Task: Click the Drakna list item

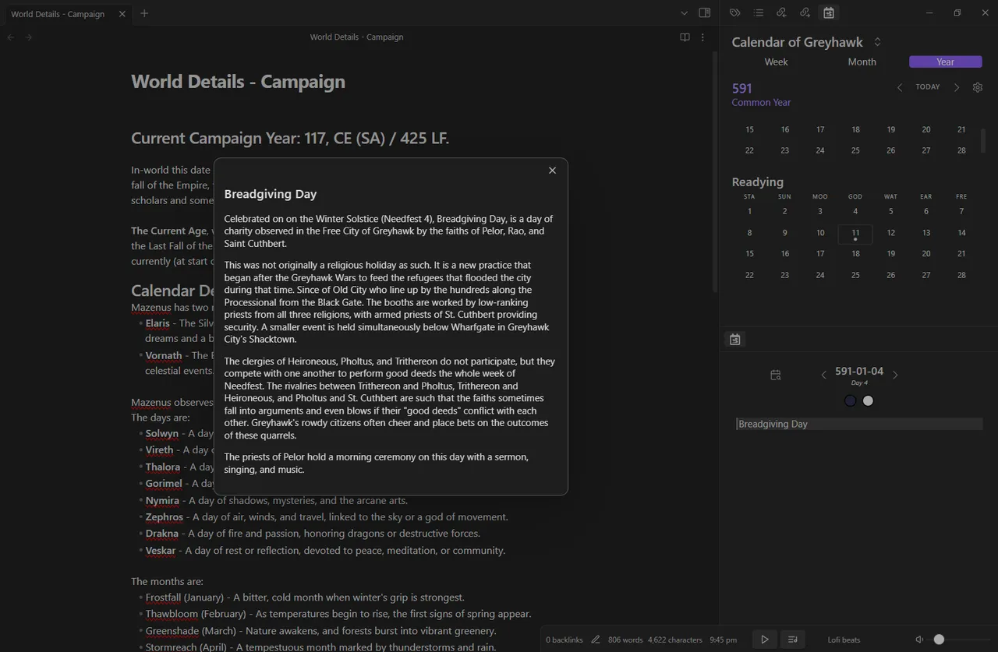Action: point(313,534)
